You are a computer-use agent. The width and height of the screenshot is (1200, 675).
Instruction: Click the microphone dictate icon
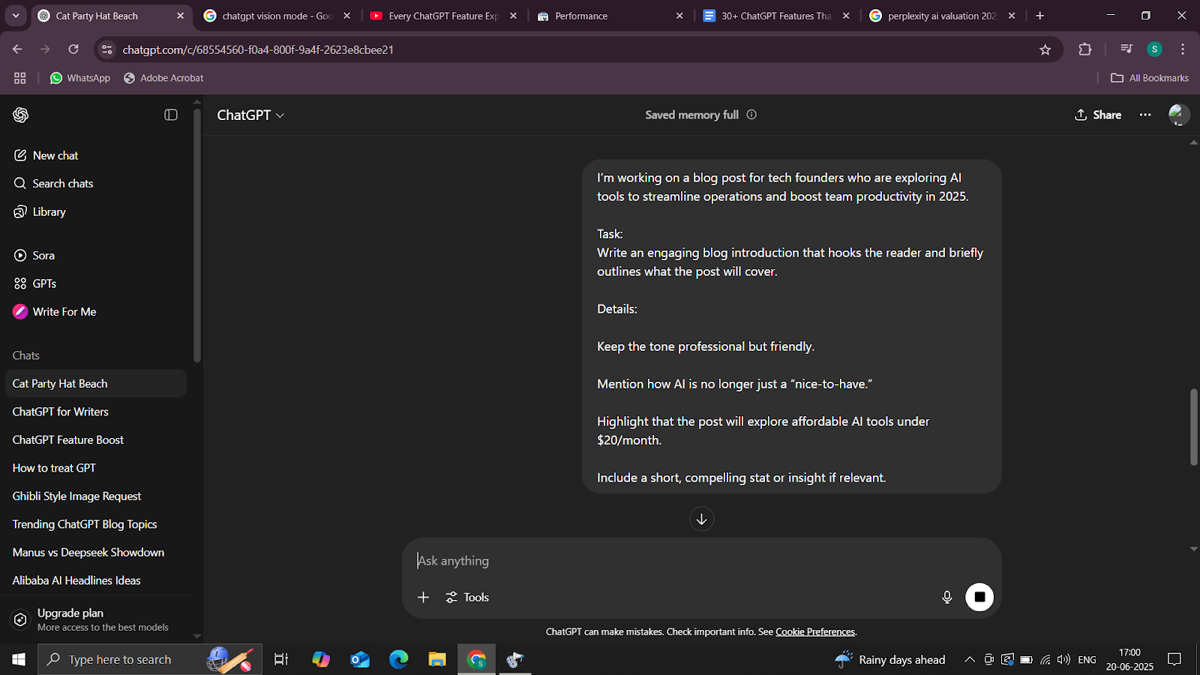947,597
